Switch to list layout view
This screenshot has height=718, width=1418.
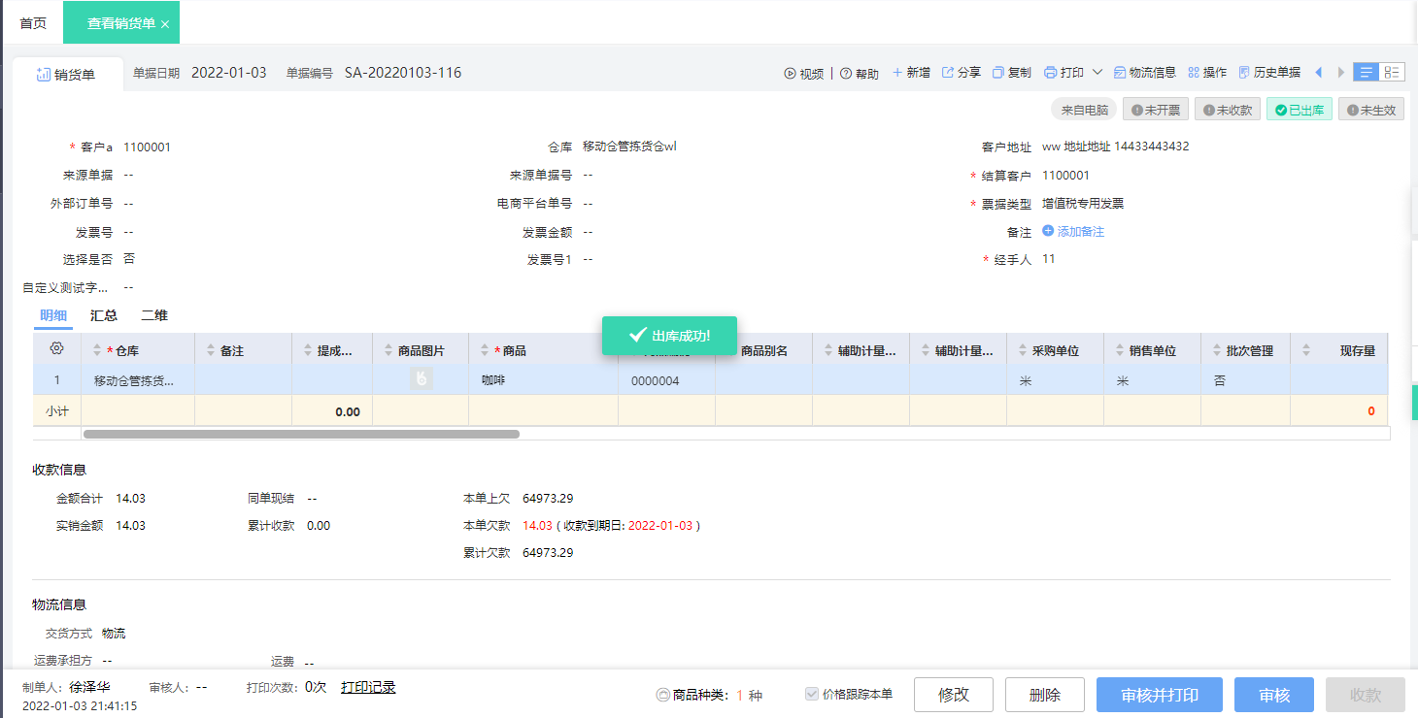pyautogui.click(x=1367, y=73)
